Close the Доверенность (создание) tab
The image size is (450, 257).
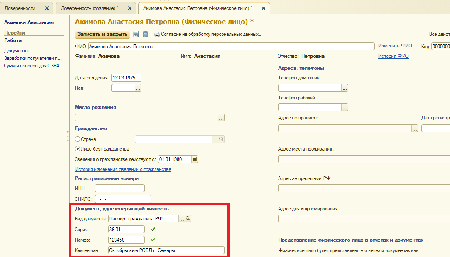pos(129,8)
